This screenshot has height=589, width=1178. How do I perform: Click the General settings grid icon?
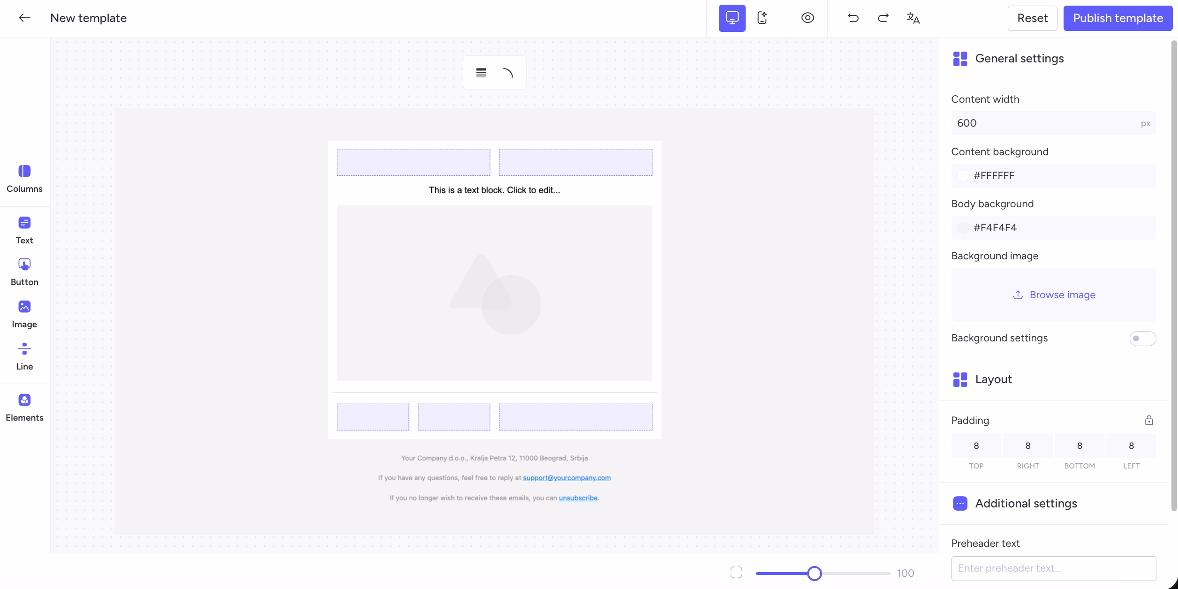coord(960,59)
